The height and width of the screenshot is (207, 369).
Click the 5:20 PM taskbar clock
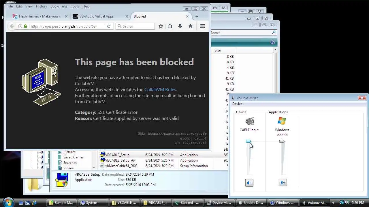358,203
